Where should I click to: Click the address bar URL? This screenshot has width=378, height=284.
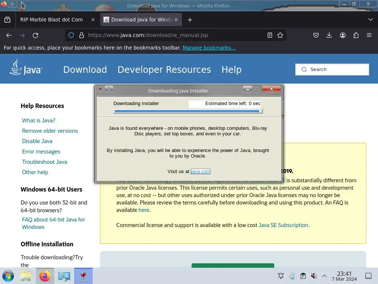(148, 35)
